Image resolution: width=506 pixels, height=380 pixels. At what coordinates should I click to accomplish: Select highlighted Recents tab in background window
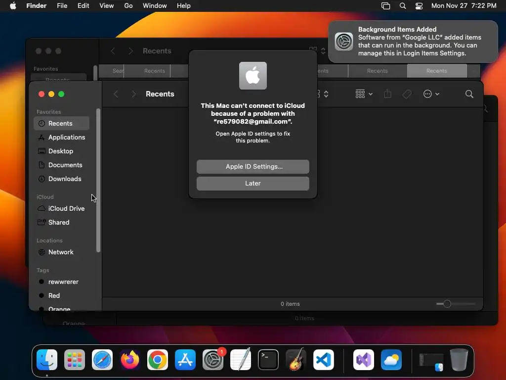pyautogui.click(x=437, y=71)
